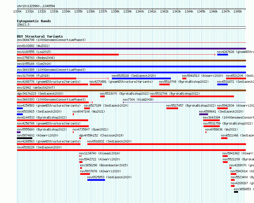Open variant nsv1160555 (Lou2015) label
The height and width of the screenshot is (203, 254).
pyautogui.click(x=34, y=52)
